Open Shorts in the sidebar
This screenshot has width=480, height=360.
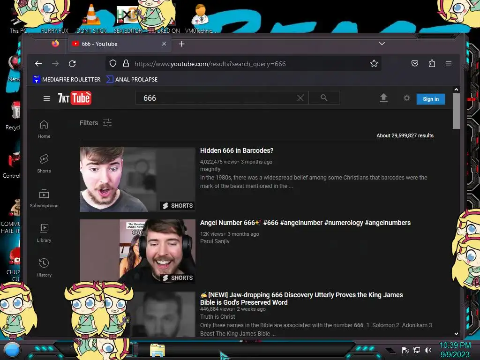tap(44, 164)
